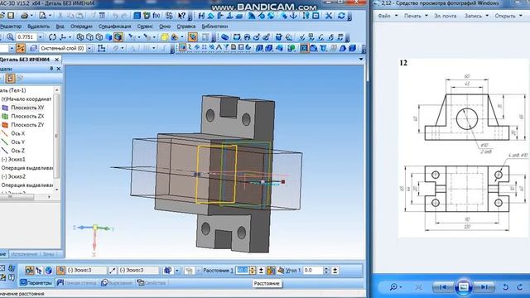This screenshot has width=530, height=298.
Task: Click the Rotate view icon
Action: [52, 36]
